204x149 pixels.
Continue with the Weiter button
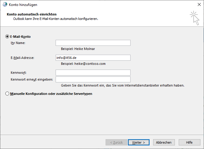tap(139, 142)
